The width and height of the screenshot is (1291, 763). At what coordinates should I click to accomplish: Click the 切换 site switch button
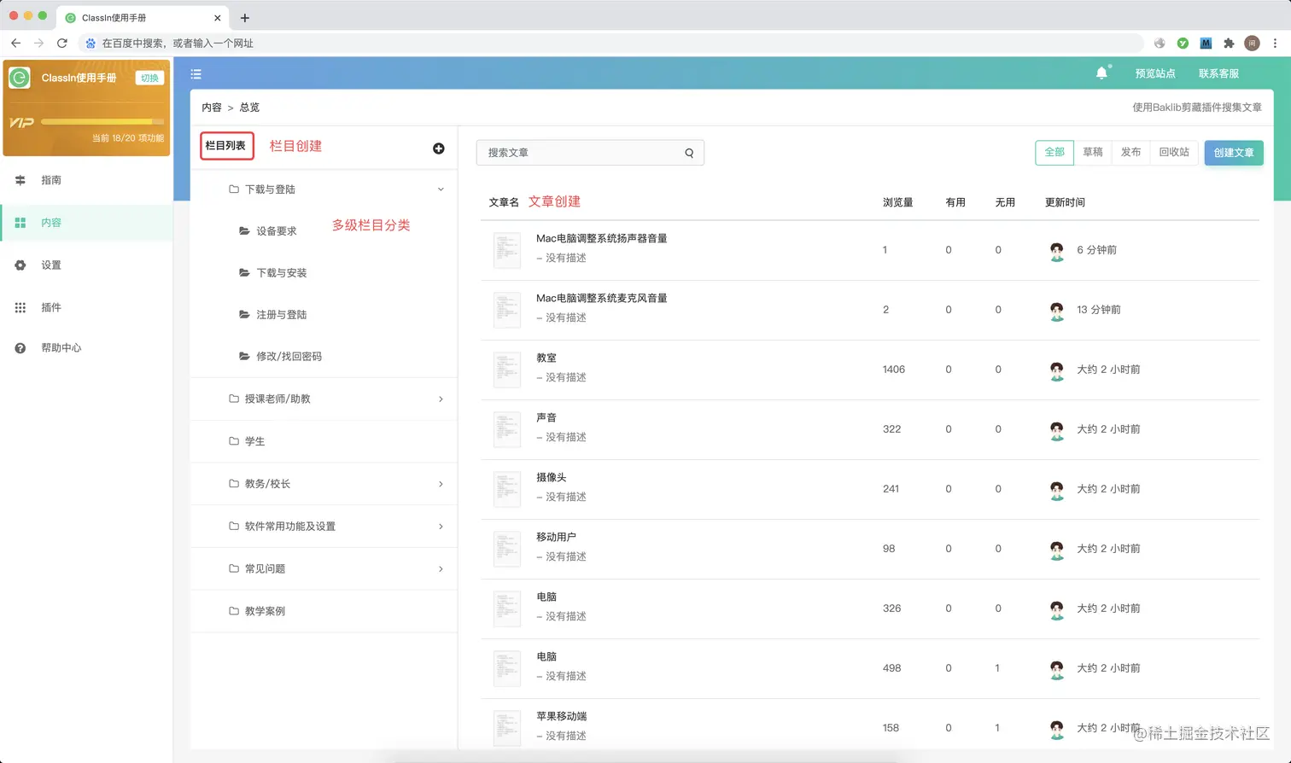tap(149, 78)
